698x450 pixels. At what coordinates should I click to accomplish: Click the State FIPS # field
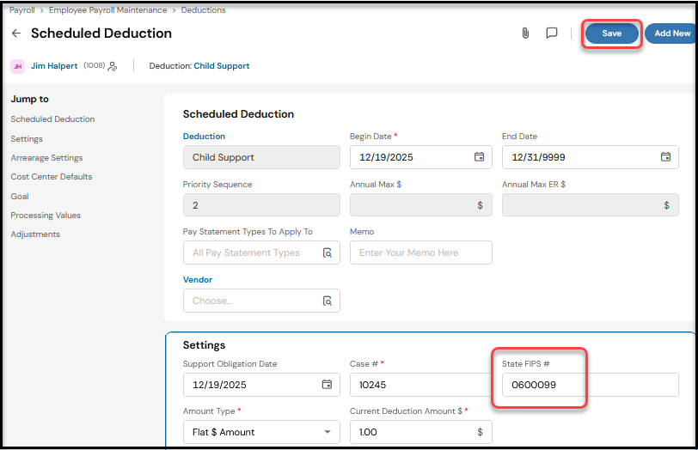[x=591, y=385]
